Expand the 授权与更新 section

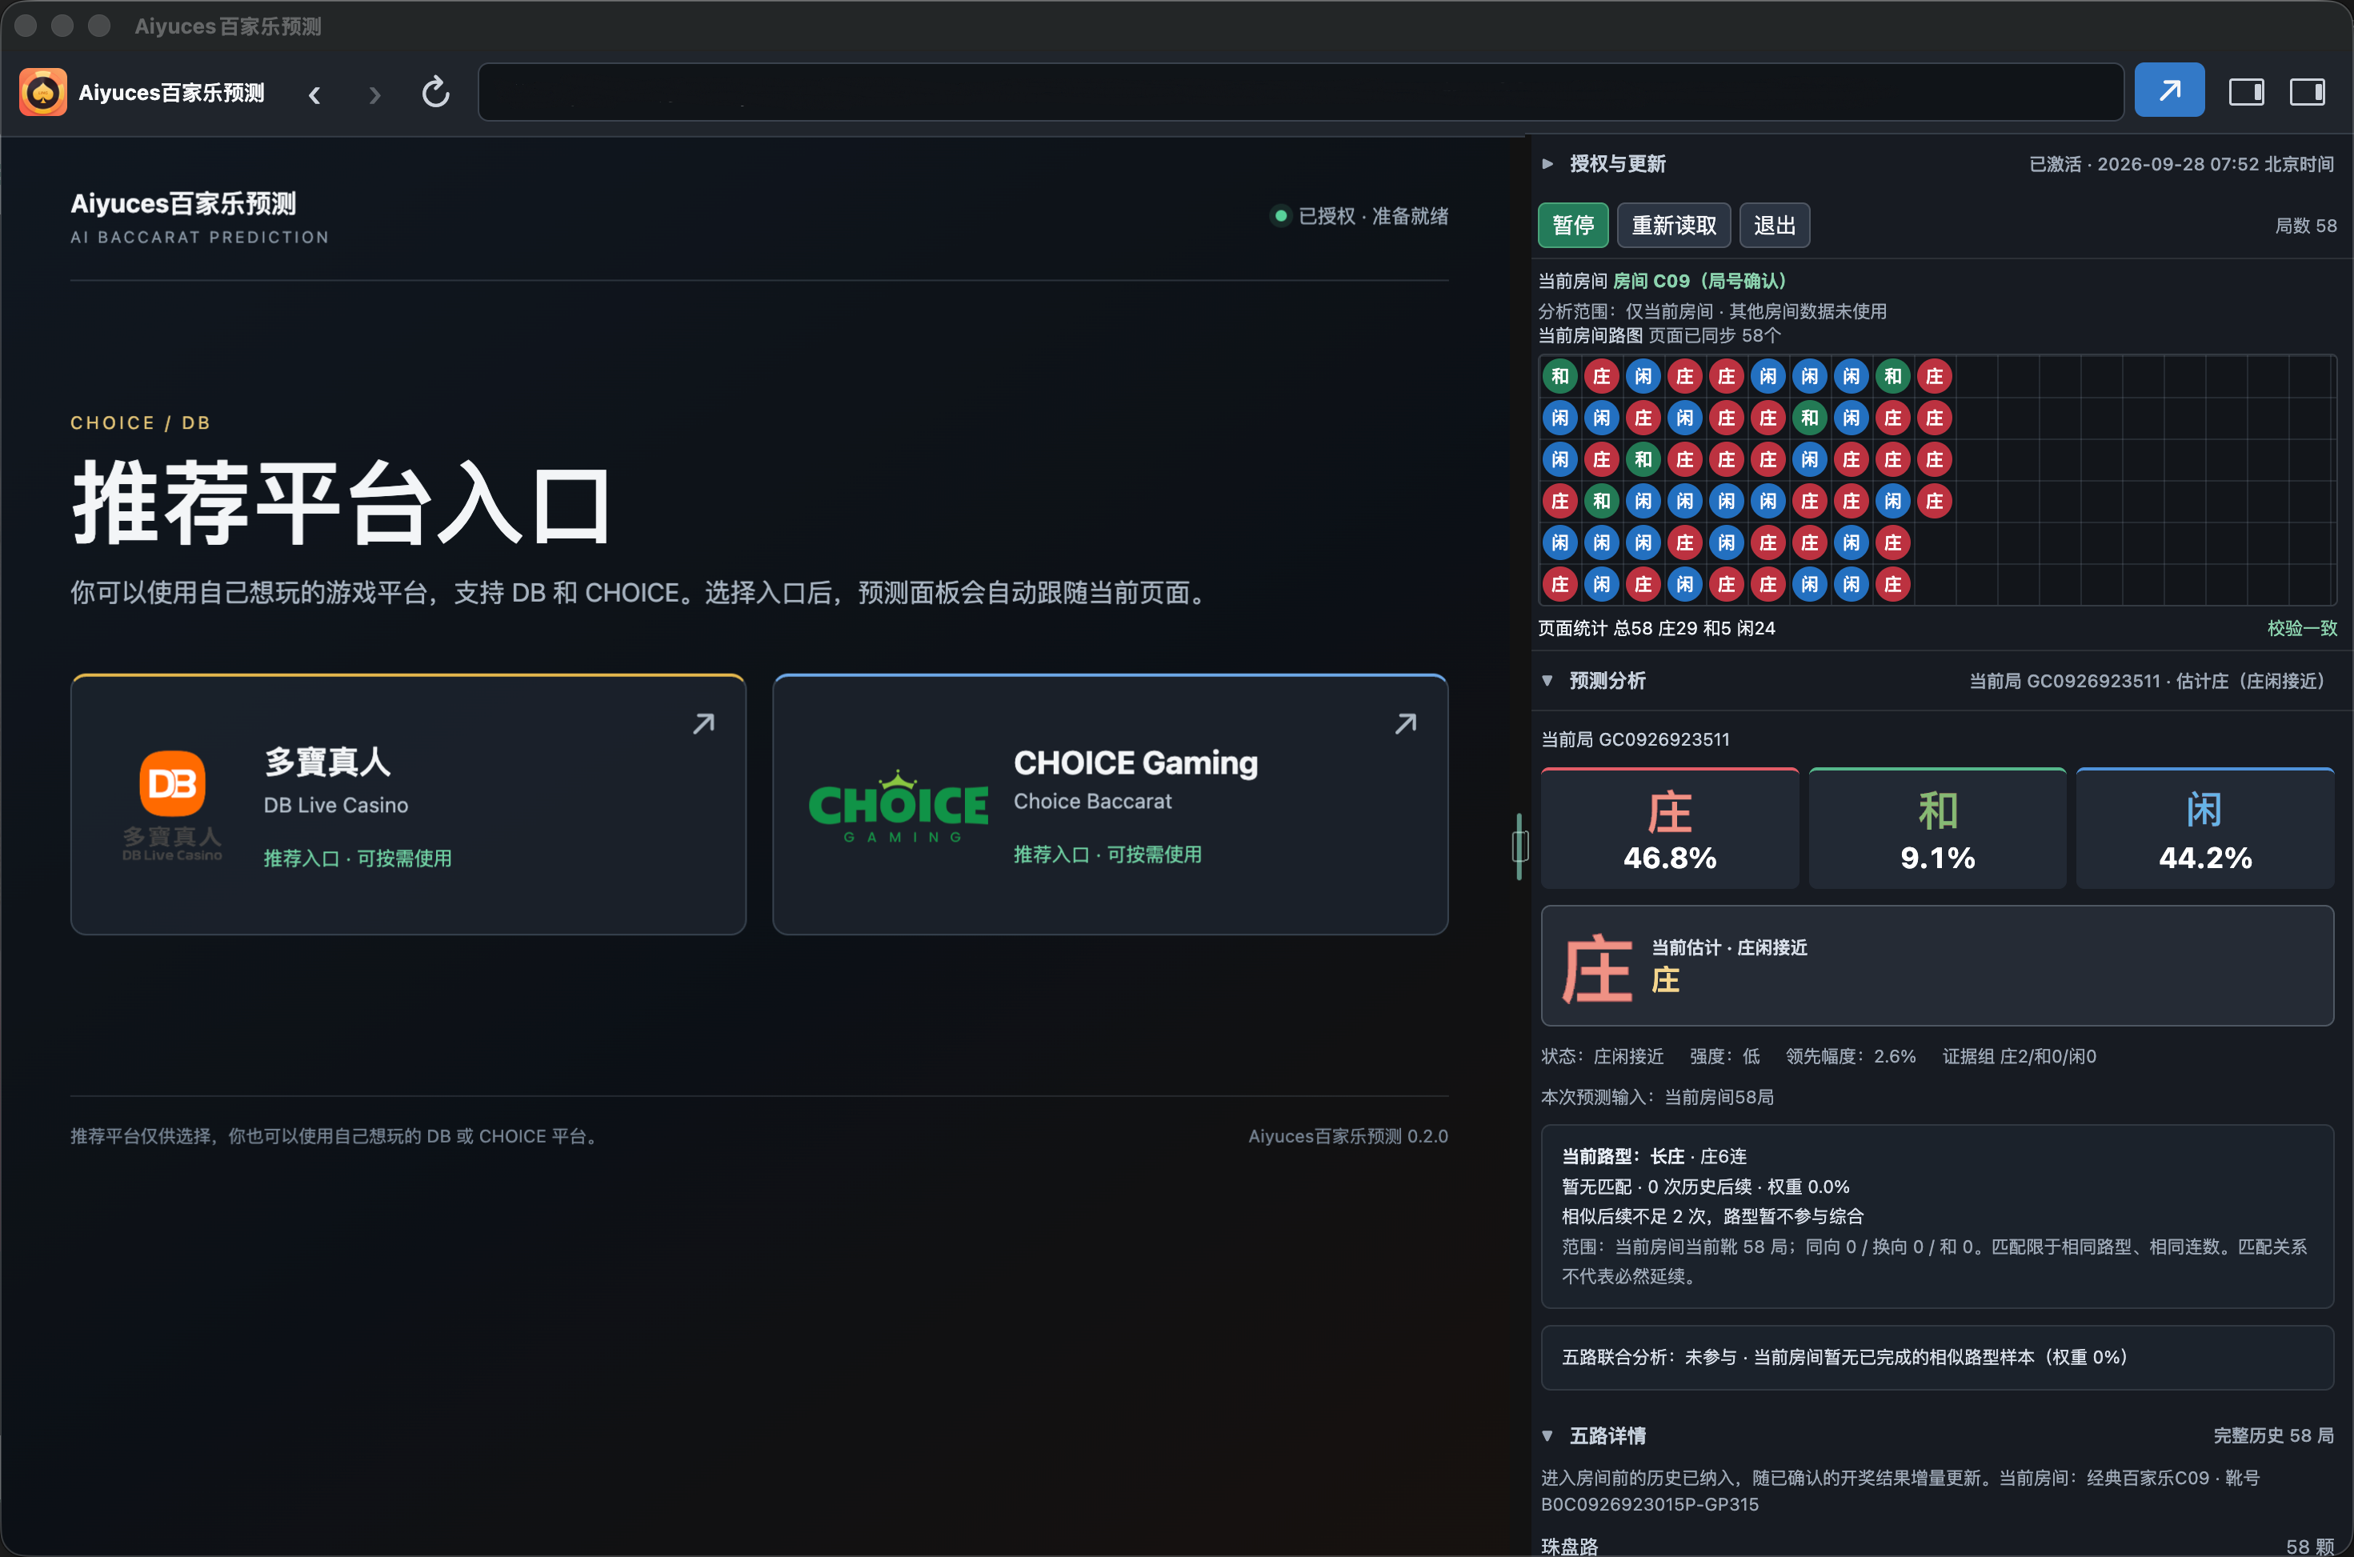click(1547, 164)
